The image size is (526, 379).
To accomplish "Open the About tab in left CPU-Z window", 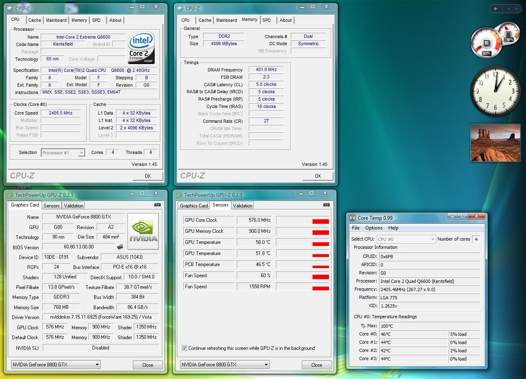I will [x=116, y=20].
